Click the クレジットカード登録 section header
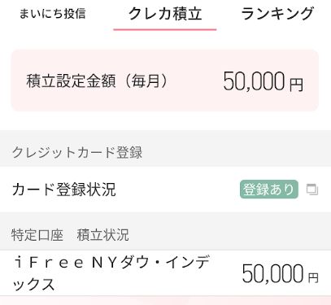This screenshot has width=331, height=305. coord(77,153)
